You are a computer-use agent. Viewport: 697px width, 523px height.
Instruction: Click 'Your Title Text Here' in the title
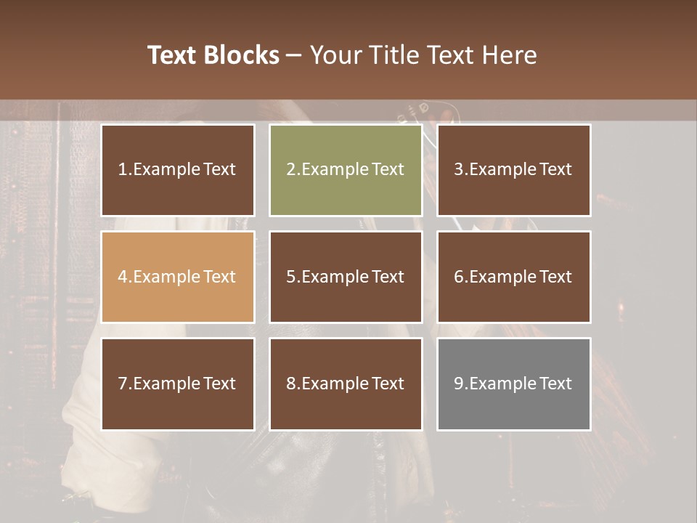[x=423, y=55]
